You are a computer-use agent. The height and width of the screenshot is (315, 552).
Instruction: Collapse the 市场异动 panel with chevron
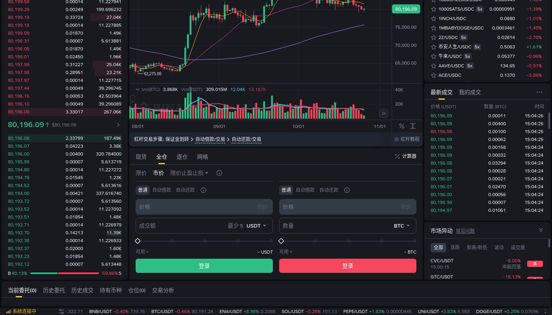click(541, 230)
